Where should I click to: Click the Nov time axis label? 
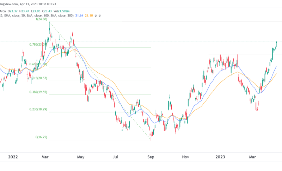point(186,157)
